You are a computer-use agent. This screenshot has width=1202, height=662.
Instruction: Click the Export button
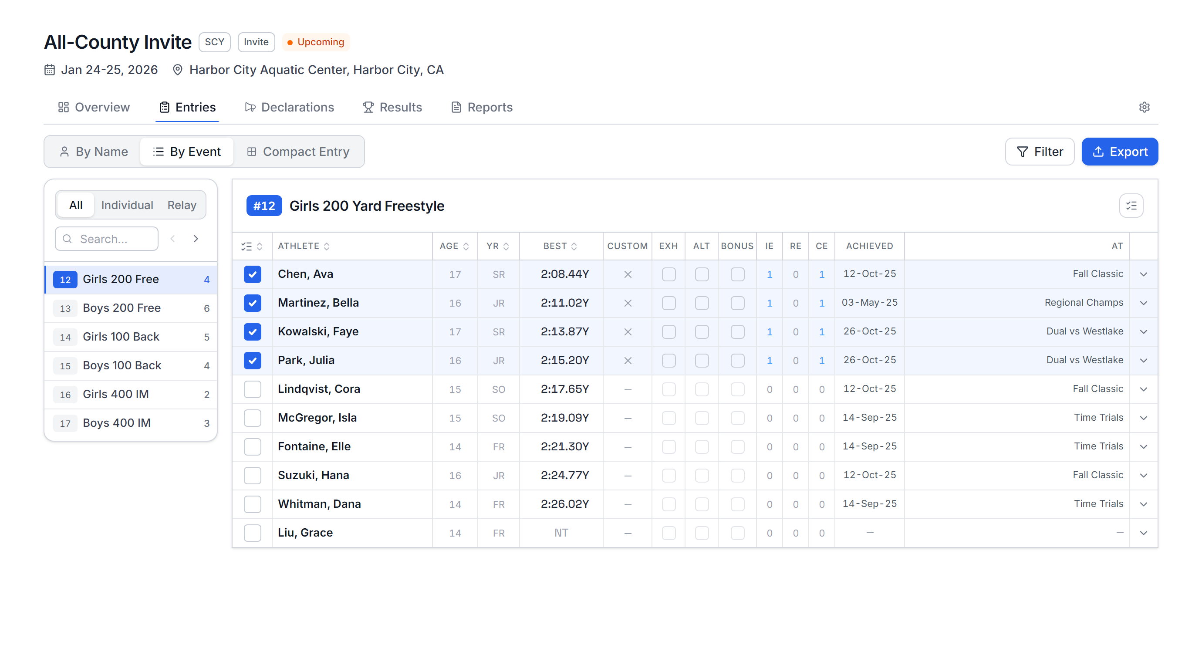click(x=1119, y=152)
